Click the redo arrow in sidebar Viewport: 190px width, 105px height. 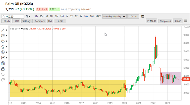3,80
